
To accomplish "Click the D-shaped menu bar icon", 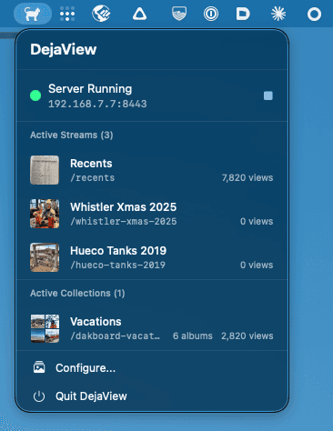I will 243,14.
